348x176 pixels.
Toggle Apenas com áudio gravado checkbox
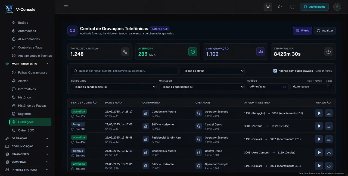(x=275, y=71)
